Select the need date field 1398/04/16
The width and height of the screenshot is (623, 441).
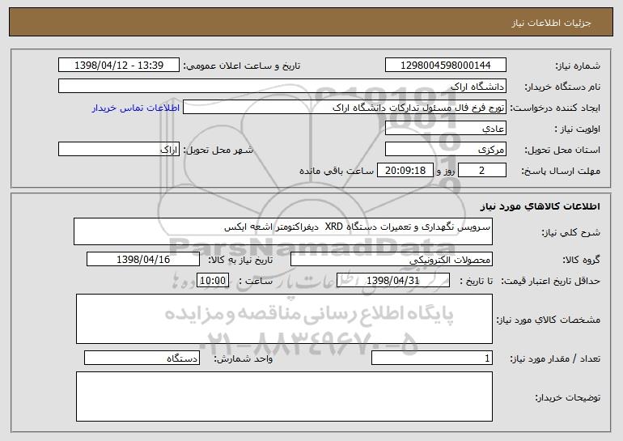(x=143, y=260)
